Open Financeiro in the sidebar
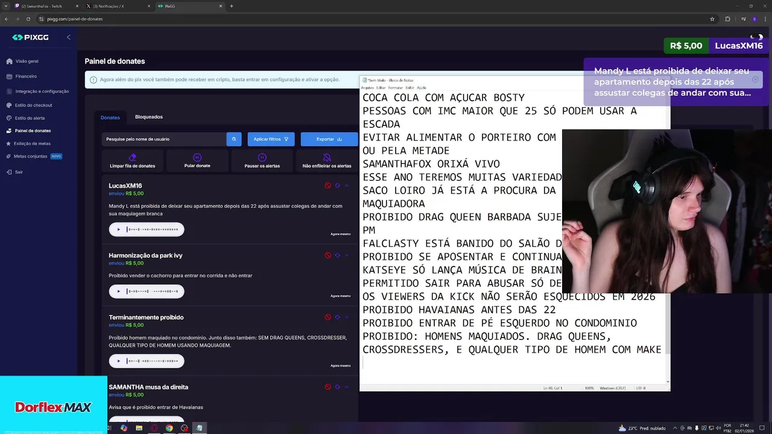The width and height of the screenshot is (772, 434). click(22, 77)
